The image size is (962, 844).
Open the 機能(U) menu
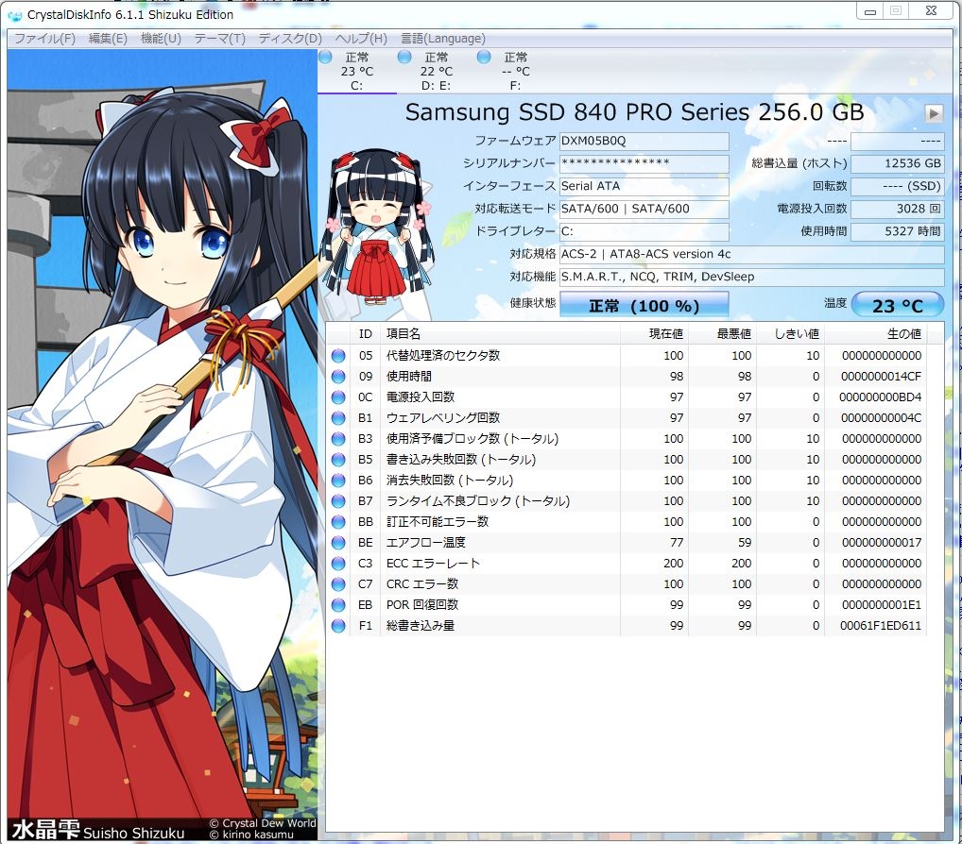pyautogui.click(x=161, y=39)
